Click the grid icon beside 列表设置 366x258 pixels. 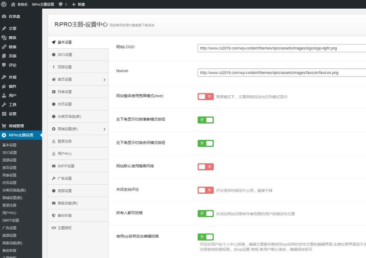[54, 92]
